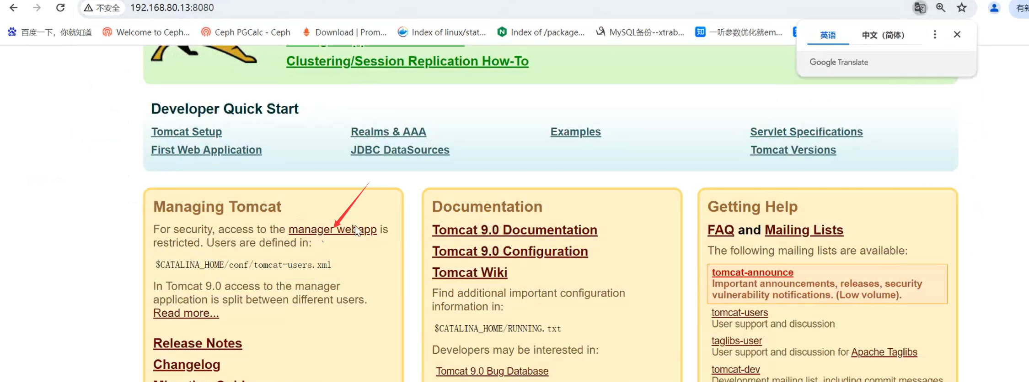The height and width of the screenshot is (382, 1029).
Task: Open the manager webapp link
Action: coord(332,229)
